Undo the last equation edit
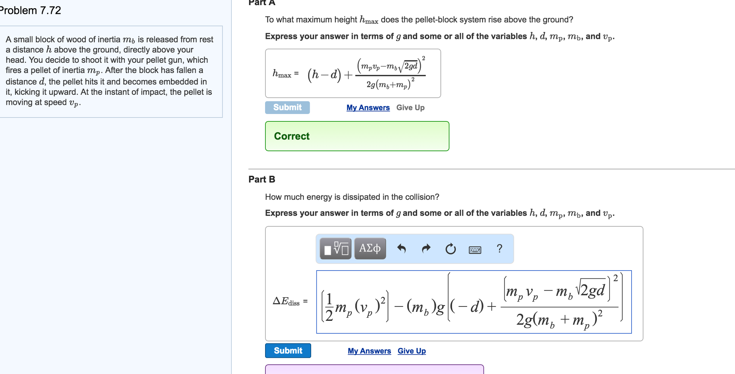735x374 pixels. 401,248
